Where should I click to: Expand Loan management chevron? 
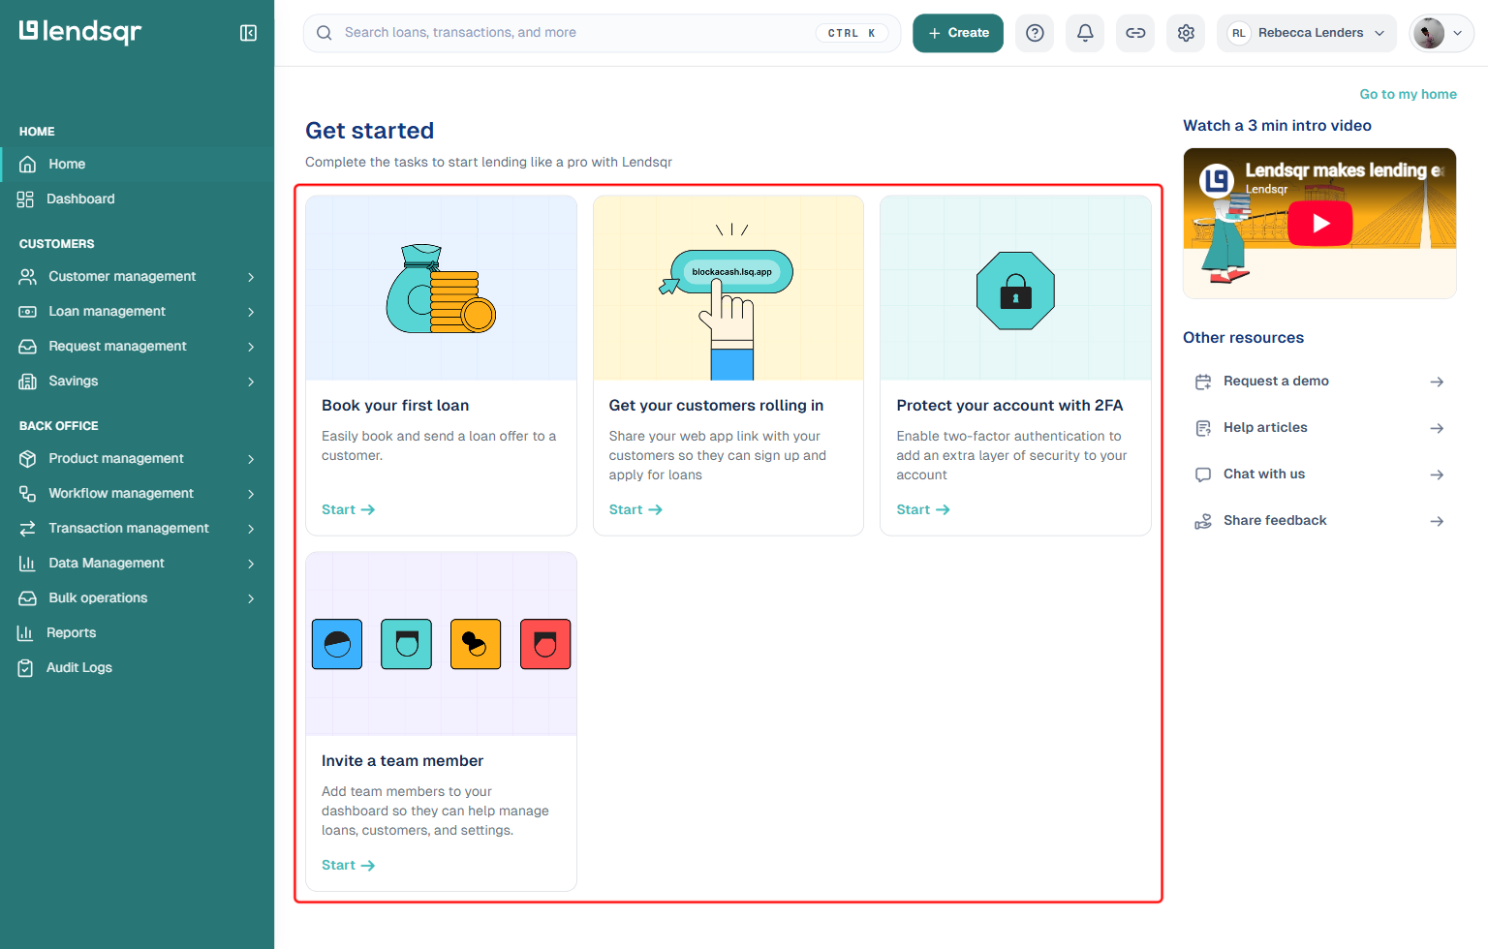point(251,312)
